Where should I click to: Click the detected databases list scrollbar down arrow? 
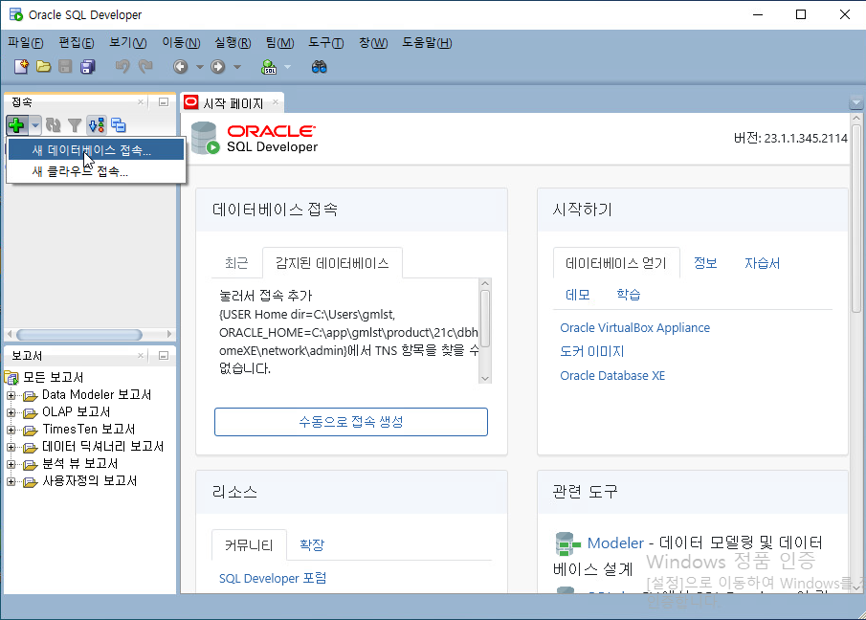[x=485, y=379]
